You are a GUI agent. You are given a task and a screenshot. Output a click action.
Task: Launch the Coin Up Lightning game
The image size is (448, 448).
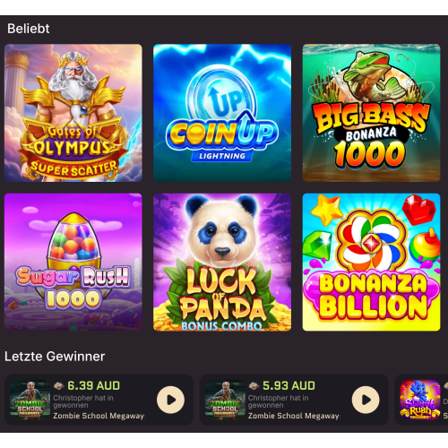pyautogui.click(x=222, y=113)
